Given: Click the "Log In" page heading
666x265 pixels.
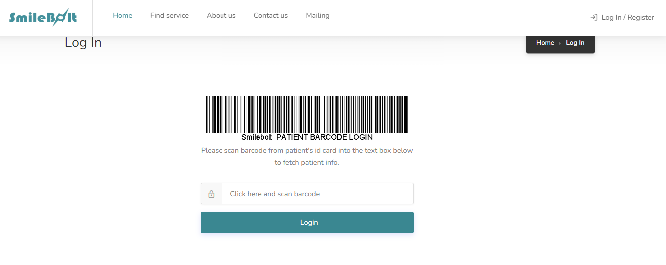Looking at the screenshot, I should tap(83, 43).
